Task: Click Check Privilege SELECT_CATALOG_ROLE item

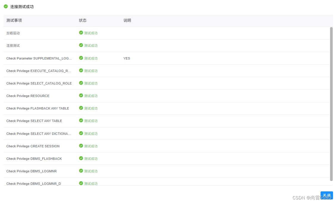Action: 39,83
